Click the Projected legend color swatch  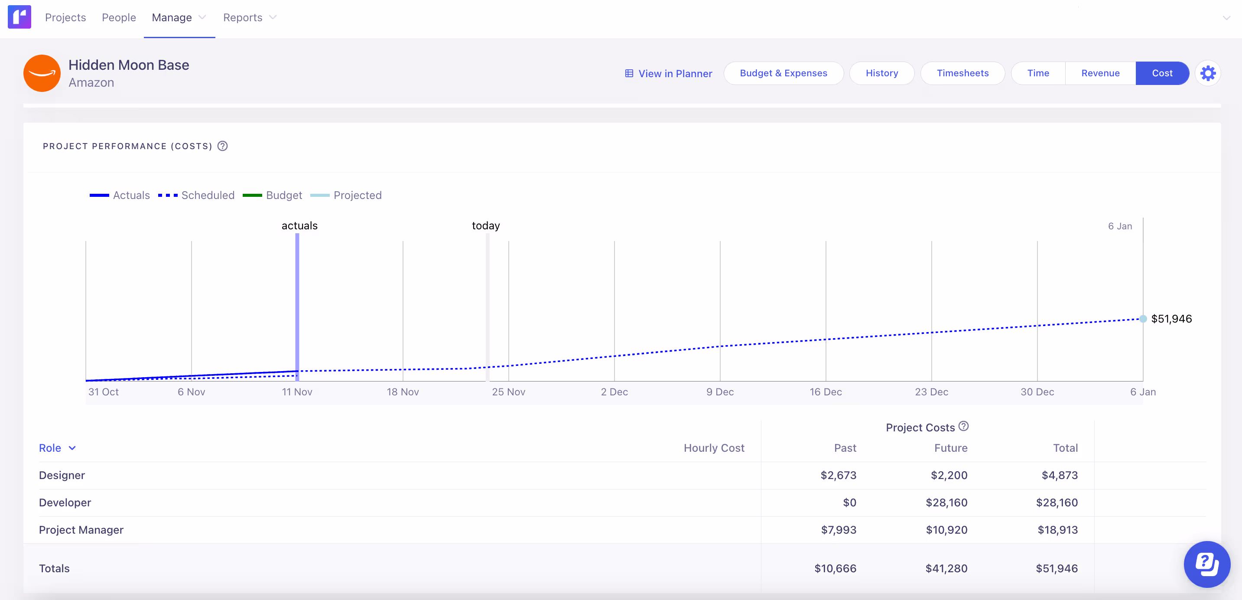[x=320, y=196]
